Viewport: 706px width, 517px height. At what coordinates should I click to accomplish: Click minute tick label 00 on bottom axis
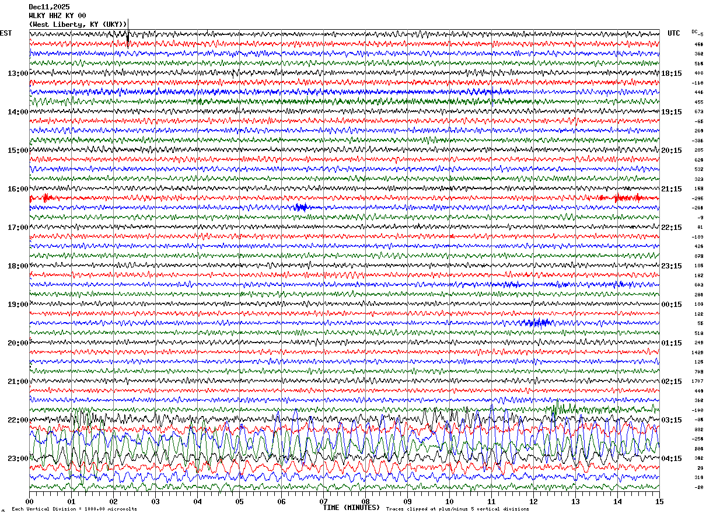[x=29, y=501]
